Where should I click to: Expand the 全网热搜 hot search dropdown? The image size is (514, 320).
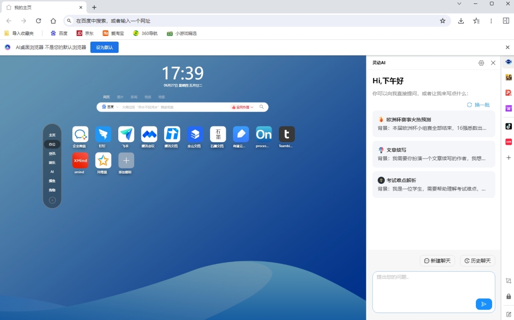coord(242,107)
